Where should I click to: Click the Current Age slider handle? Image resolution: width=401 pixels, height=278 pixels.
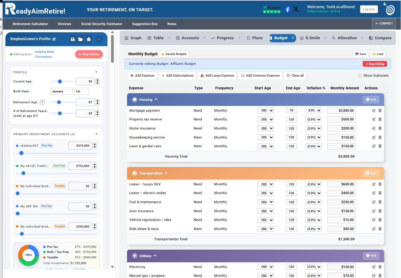click(x=60, y=81)
